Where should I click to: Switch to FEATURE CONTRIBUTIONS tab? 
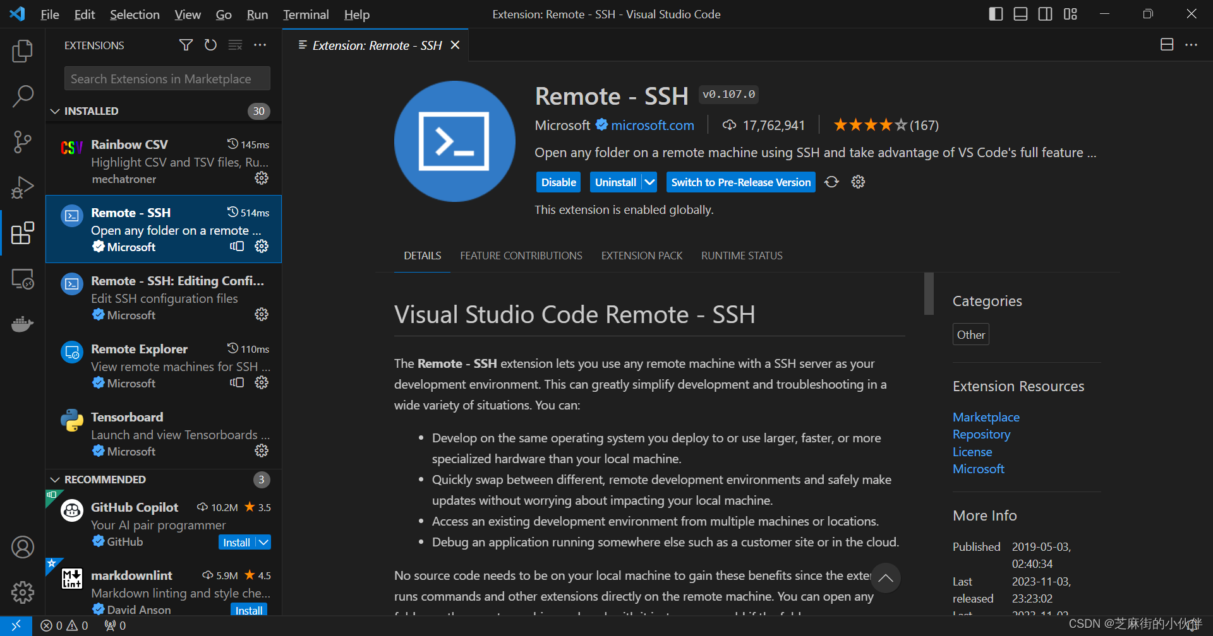pyautogui.click(x=521, y=256)
